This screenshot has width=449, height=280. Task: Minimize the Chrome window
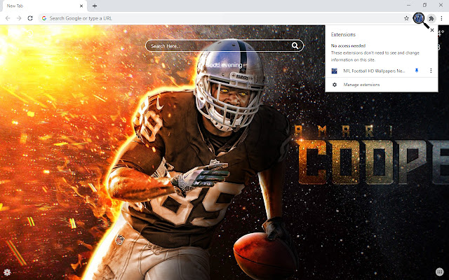(408, 5)
